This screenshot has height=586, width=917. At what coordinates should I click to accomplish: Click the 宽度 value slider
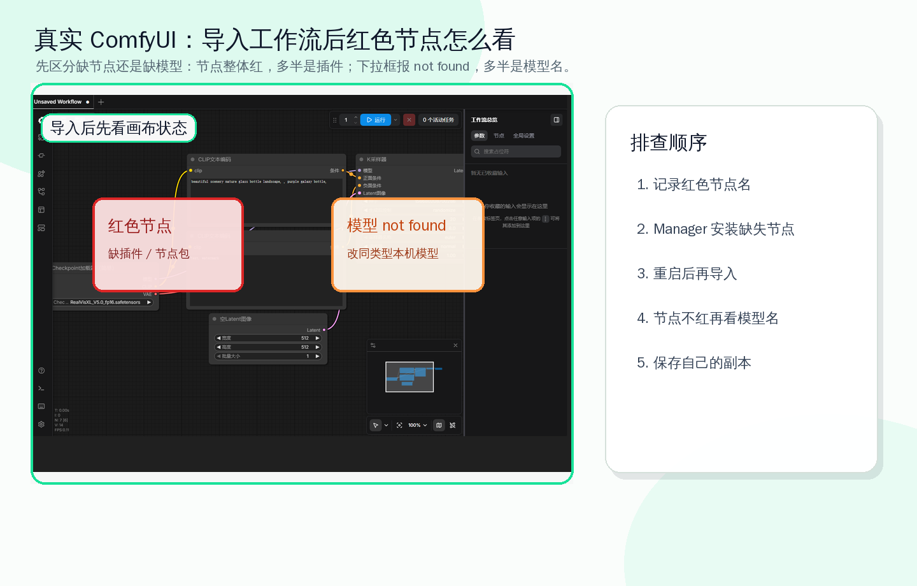click(x=268, y=338)
